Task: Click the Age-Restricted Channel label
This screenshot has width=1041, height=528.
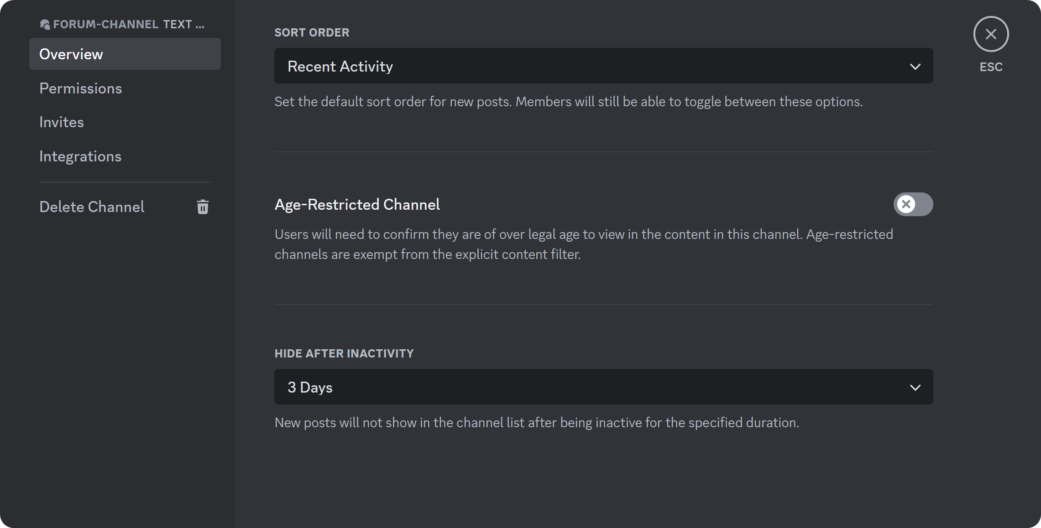Action: (x=357, y=204)
